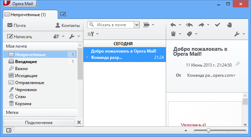Select the Черновики folder

pyautogui.click(x=40, y=90)
